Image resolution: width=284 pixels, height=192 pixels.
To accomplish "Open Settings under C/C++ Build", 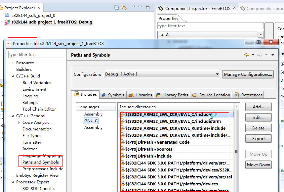I will pos(30,103).
